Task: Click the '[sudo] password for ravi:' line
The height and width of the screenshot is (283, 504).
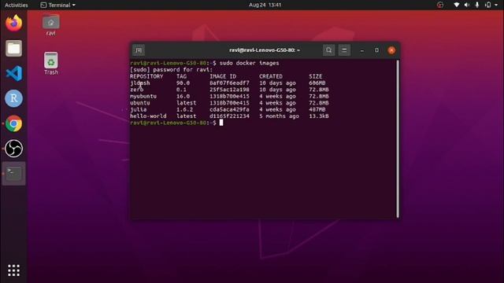Action: tap(171, 70)
